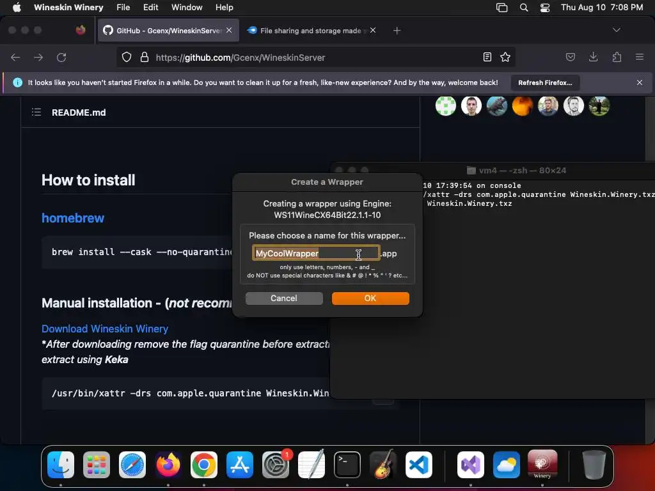Open Firefox from the Dock
The image size is (655, 491).
pos(168,465)
